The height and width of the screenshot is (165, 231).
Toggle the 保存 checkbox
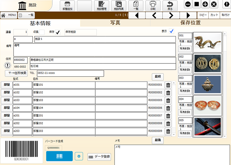tap(58, 32)
